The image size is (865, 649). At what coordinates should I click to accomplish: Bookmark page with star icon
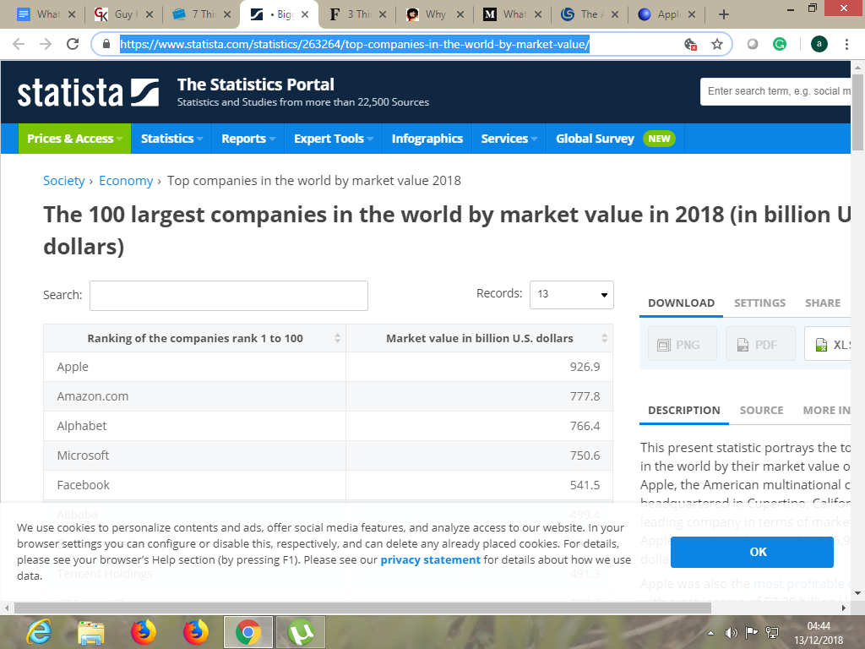(716, 44)
